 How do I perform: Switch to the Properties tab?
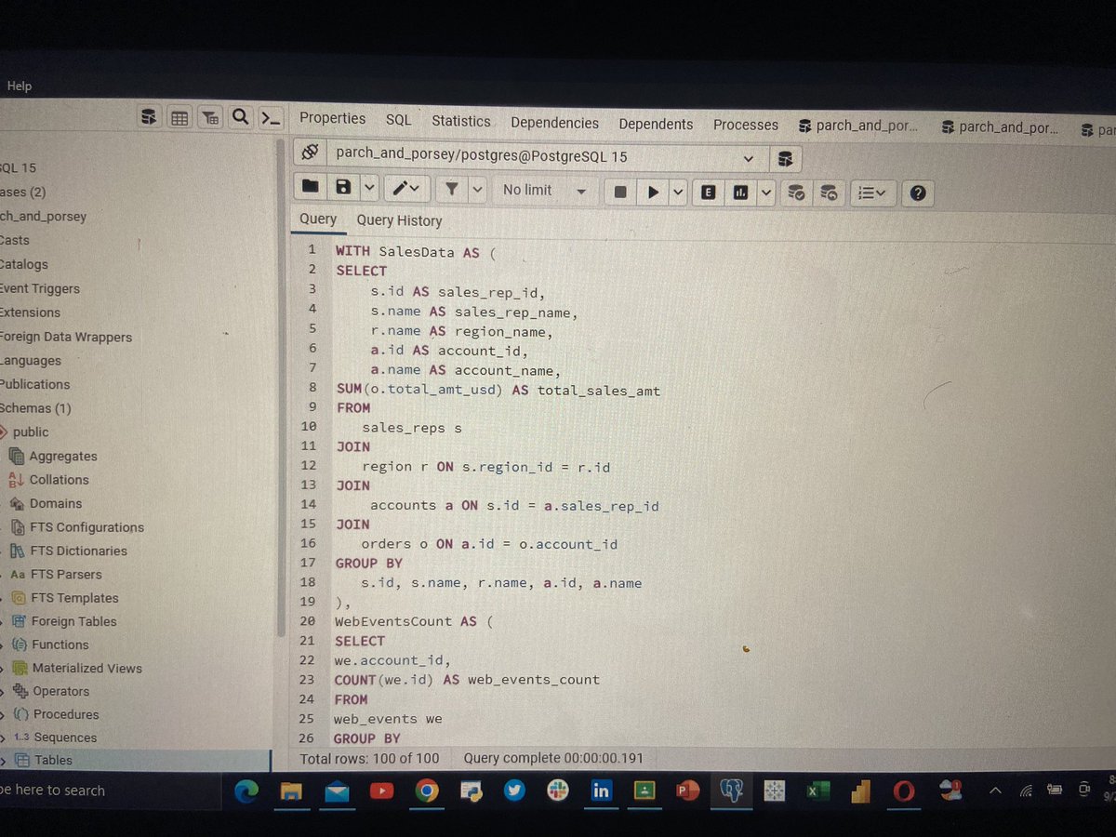(x=332, y=118)
